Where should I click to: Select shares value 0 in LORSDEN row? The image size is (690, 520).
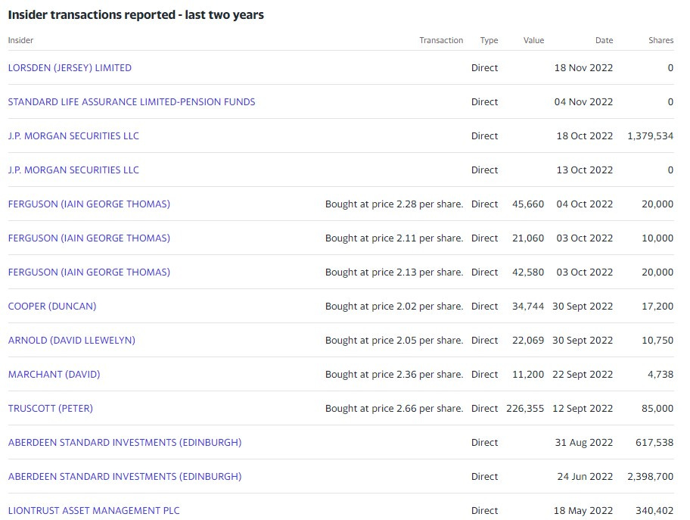point(670,68)
